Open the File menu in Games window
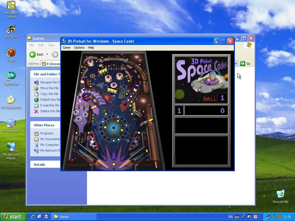This screenshot has height=221, width=295. click(x=31, y=45)
